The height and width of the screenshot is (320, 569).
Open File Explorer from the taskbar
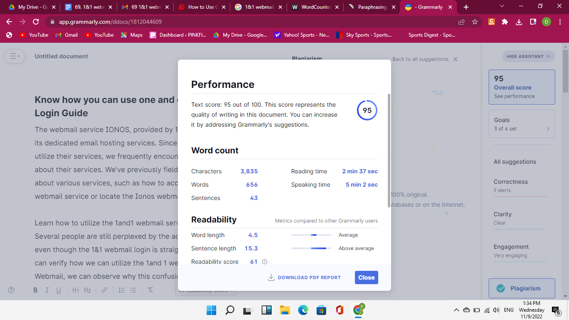coord(284,310)
